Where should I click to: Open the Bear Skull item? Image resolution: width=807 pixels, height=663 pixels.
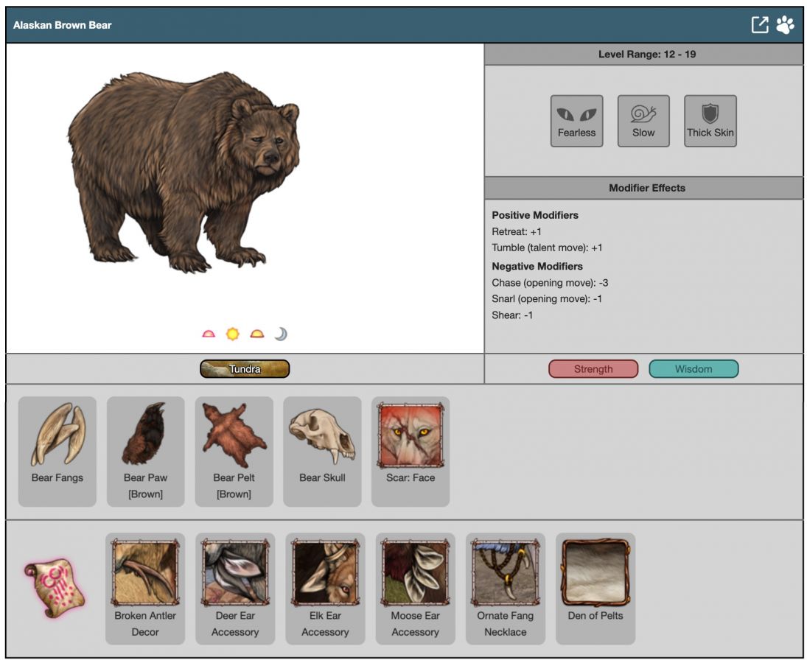tap(322, 451)
